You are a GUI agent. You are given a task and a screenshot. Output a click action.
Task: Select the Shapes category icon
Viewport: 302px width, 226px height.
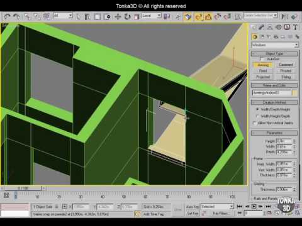coord(262,37)
